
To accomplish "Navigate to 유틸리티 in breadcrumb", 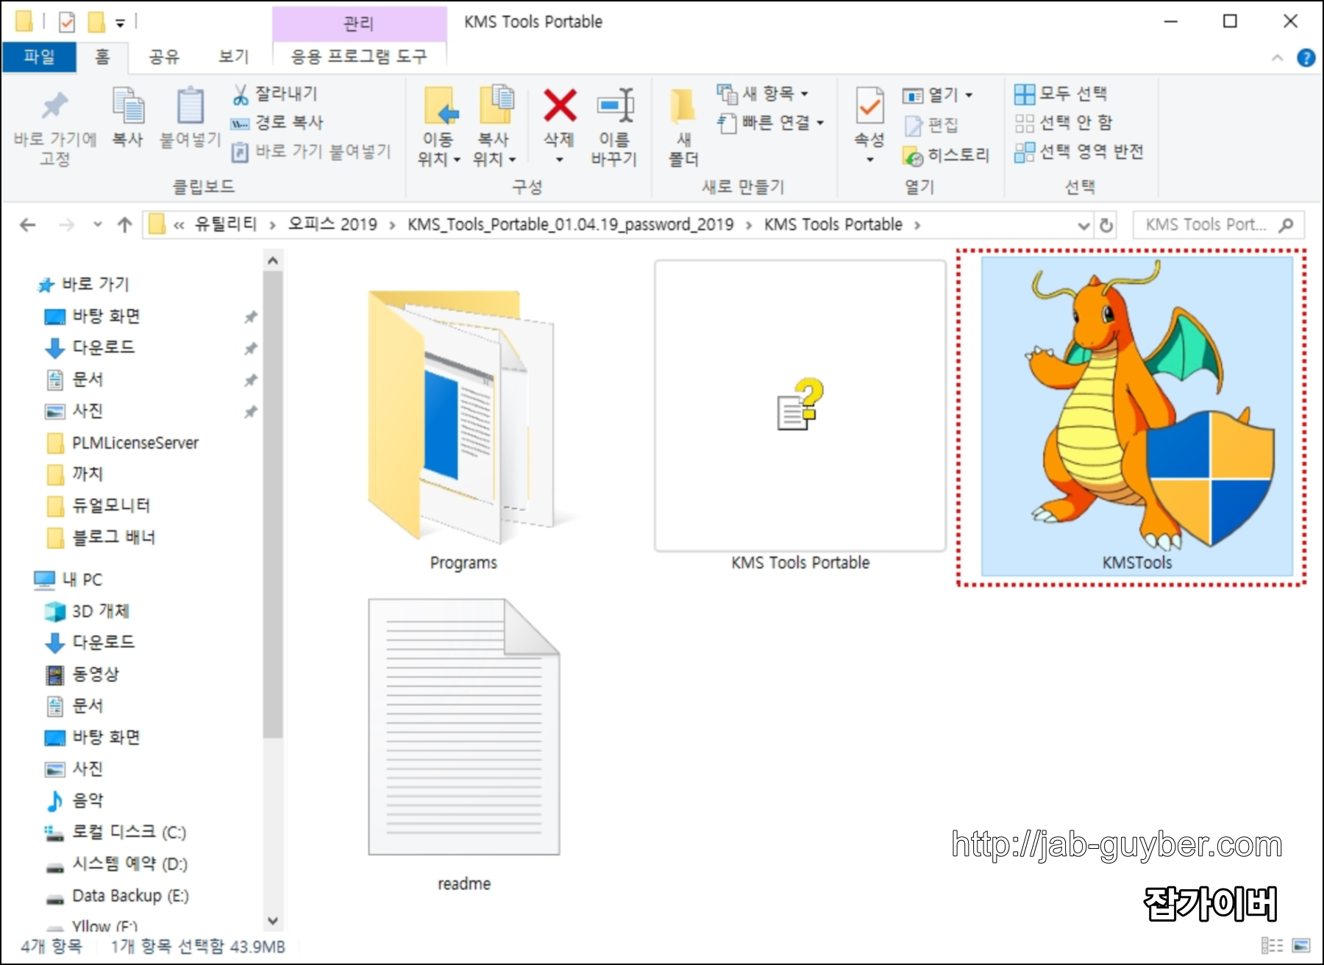I will click(226, 224).
